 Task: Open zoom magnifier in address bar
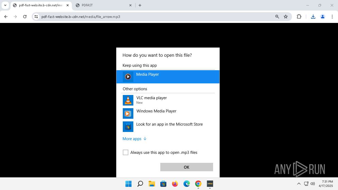click(x=277, y=17)
